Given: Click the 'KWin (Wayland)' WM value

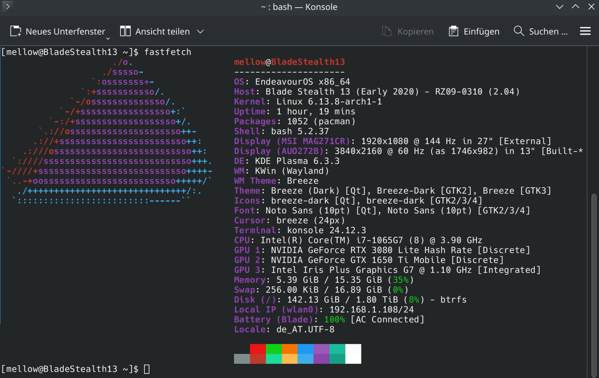Looking at the screenshot, I should 292,171.
